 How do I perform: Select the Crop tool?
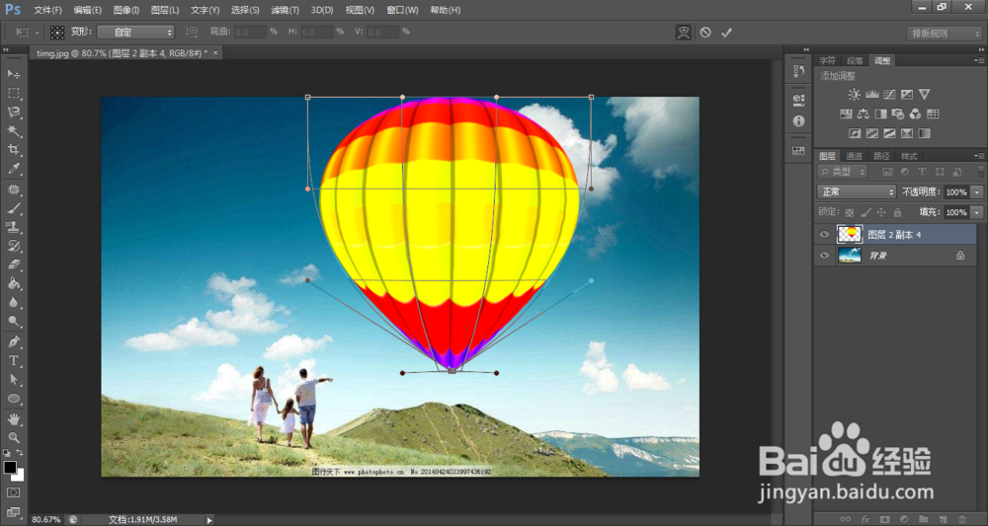coord(14,150)
